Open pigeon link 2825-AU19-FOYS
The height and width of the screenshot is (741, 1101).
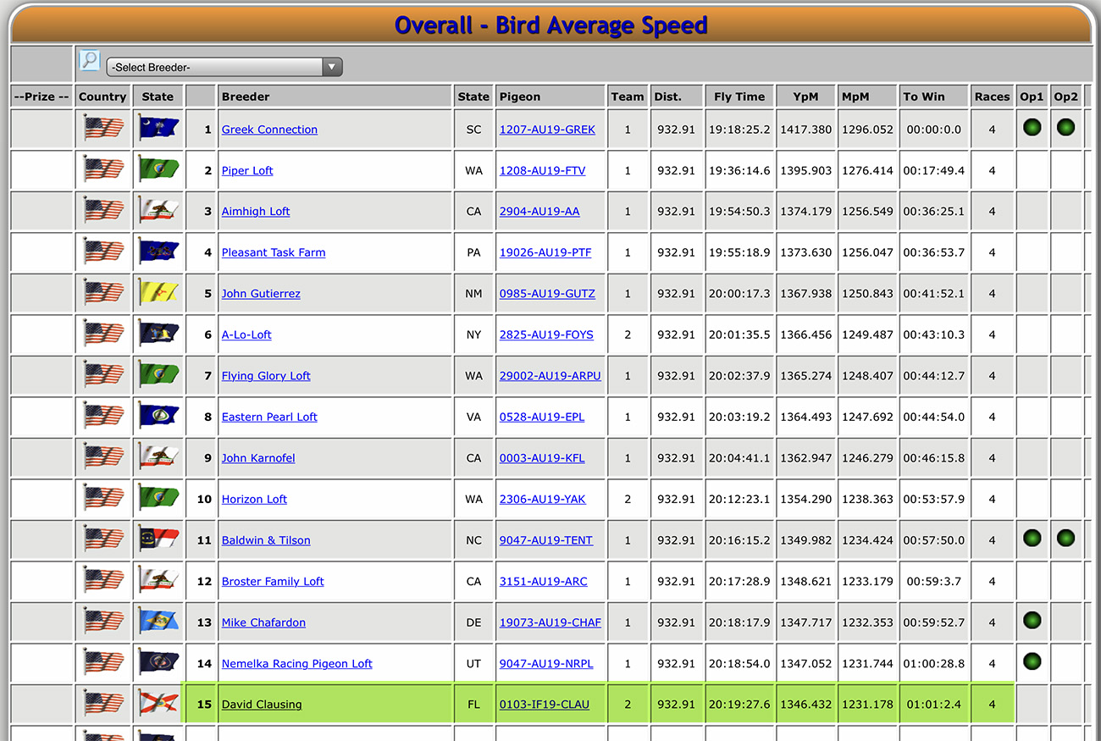546,335
